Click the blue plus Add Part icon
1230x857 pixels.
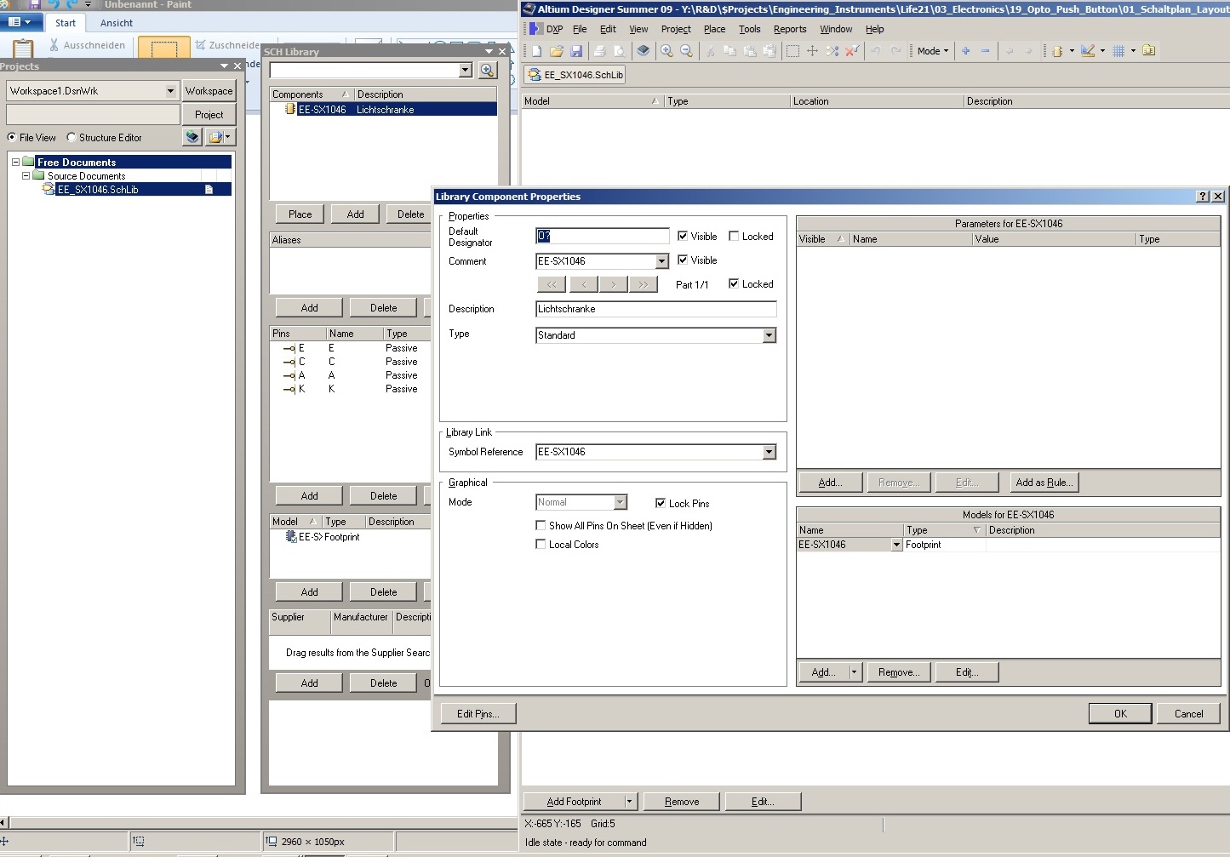(x=965, y=51)
